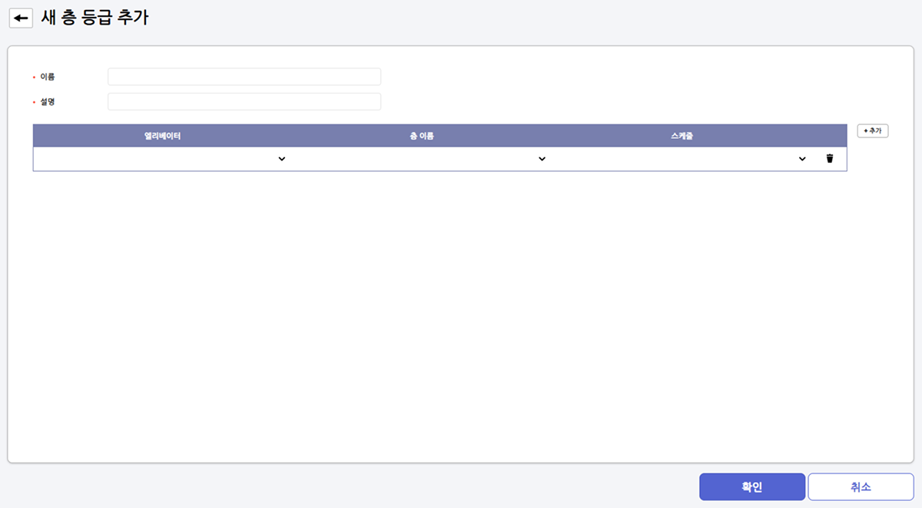Open the 층 이름 dropdown chevron
Screen dimensions: 922x508
click(x=542, y=159)
